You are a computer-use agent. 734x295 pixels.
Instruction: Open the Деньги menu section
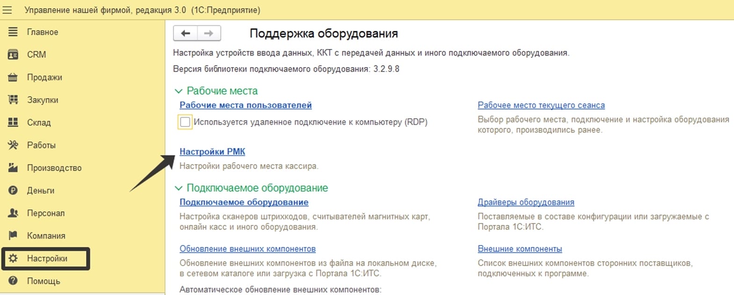pos(41,190)
